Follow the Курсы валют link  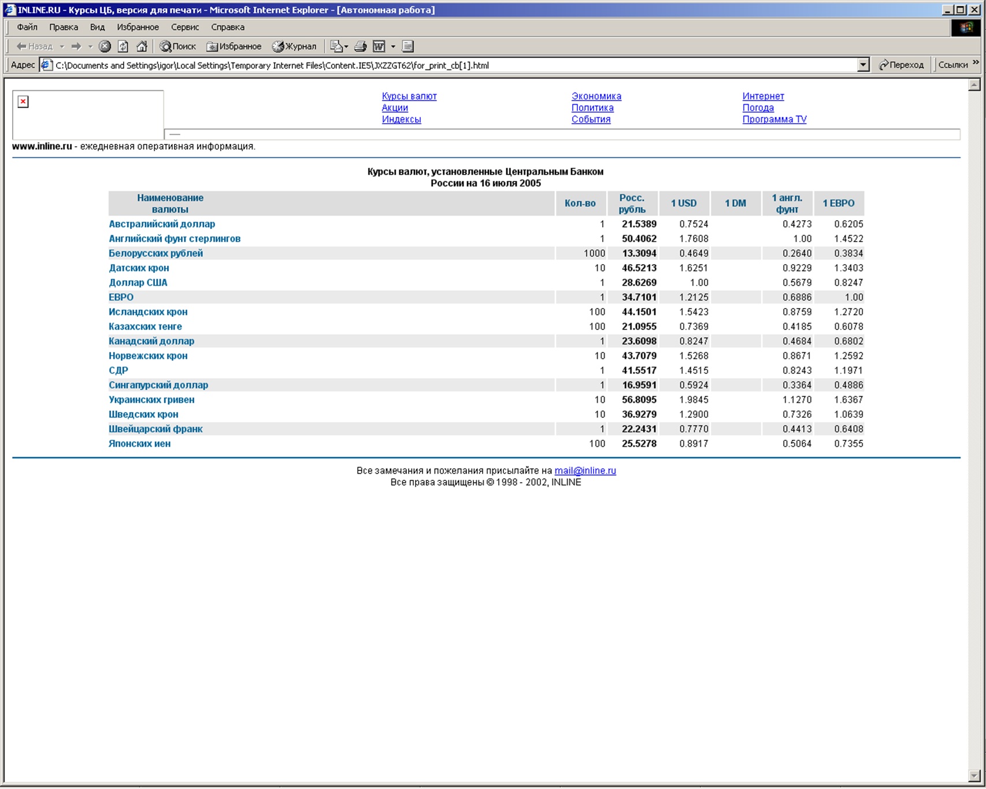(409, 97)
